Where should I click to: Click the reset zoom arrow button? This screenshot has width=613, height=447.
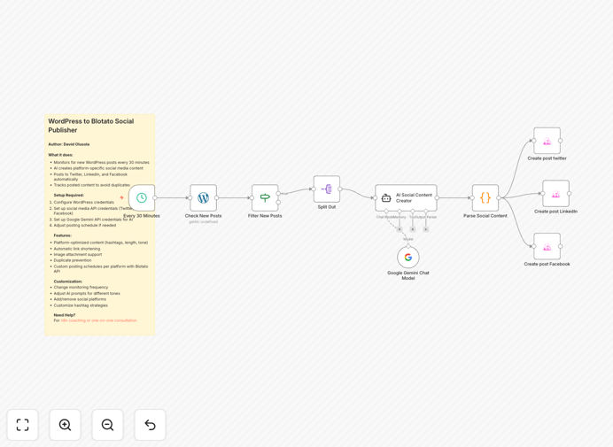pyautogui.click(x=150, y=425)
